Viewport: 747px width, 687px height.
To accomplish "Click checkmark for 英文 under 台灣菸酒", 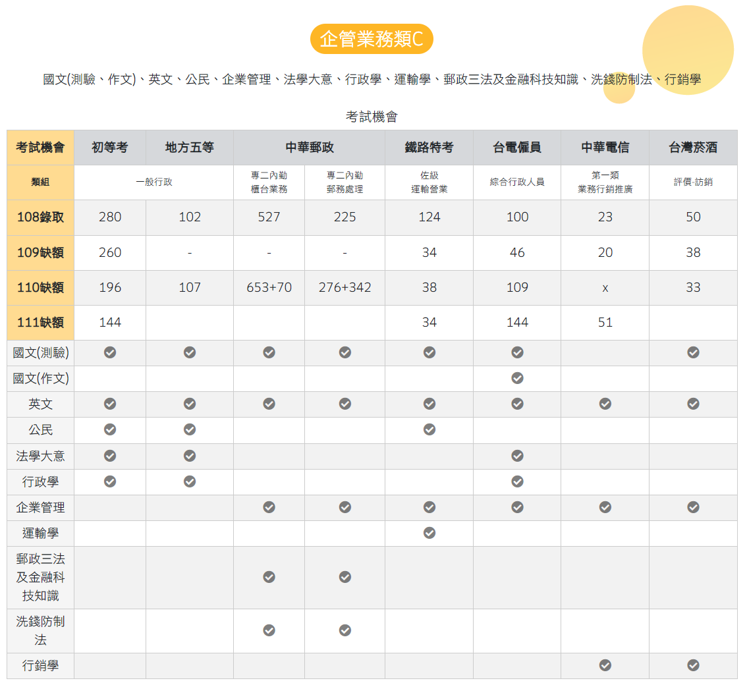I will pos(693,404).
